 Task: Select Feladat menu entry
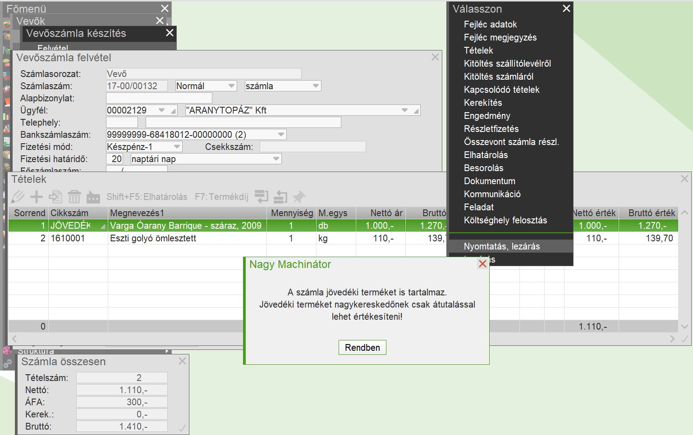[479, 207]
